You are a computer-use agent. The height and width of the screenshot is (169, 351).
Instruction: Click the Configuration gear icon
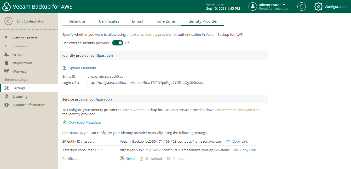click(x=319, y=7)
